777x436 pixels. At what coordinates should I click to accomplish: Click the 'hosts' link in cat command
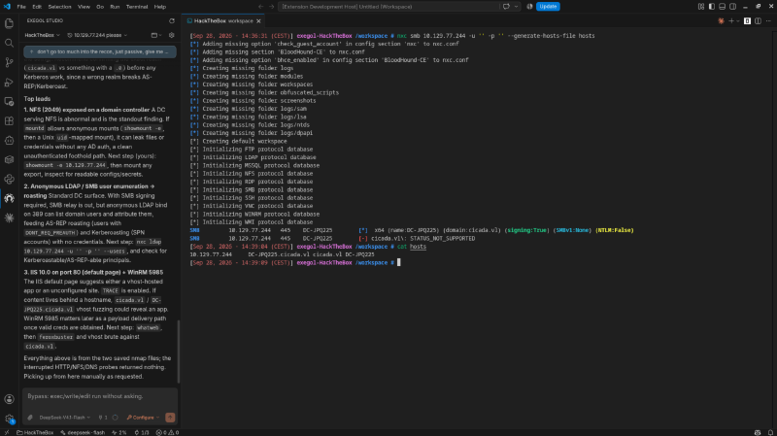tap(418, 247)
